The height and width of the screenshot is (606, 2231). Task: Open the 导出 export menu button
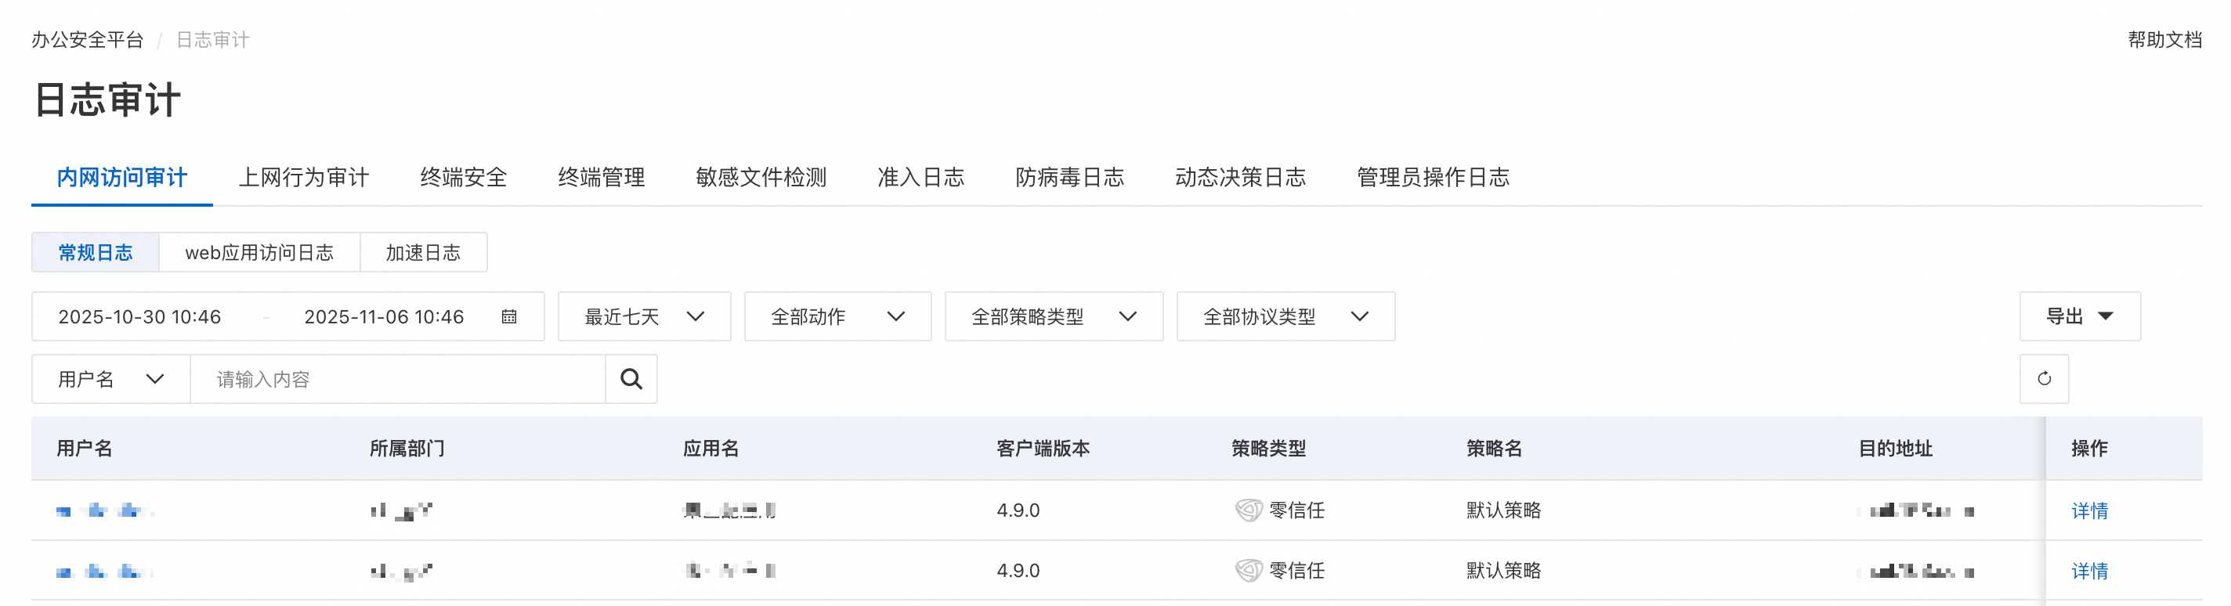pos(2078,317)
